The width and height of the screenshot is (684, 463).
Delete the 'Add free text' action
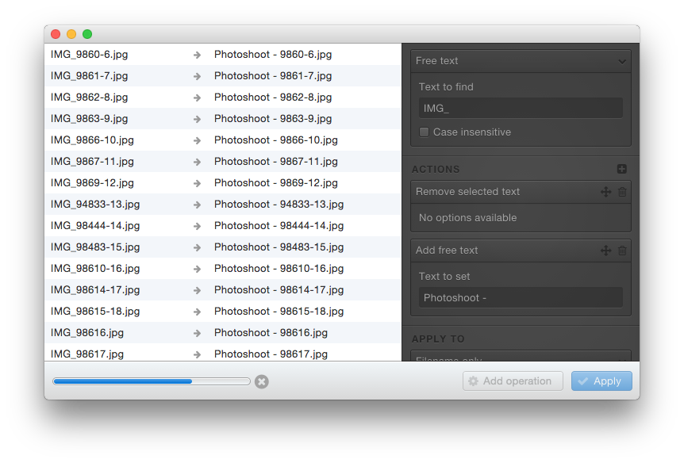pos(622,251)
